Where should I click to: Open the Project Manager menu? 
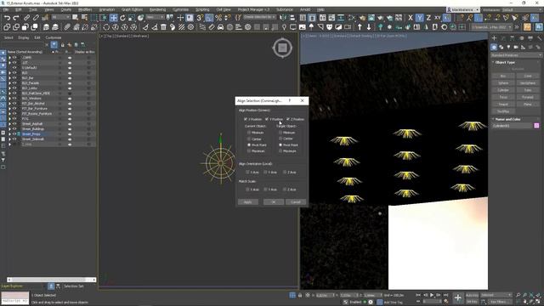click(x=253, y=9)
